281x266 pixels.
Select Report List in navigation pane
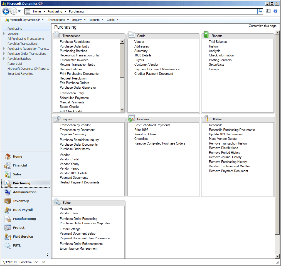[15, 64]
